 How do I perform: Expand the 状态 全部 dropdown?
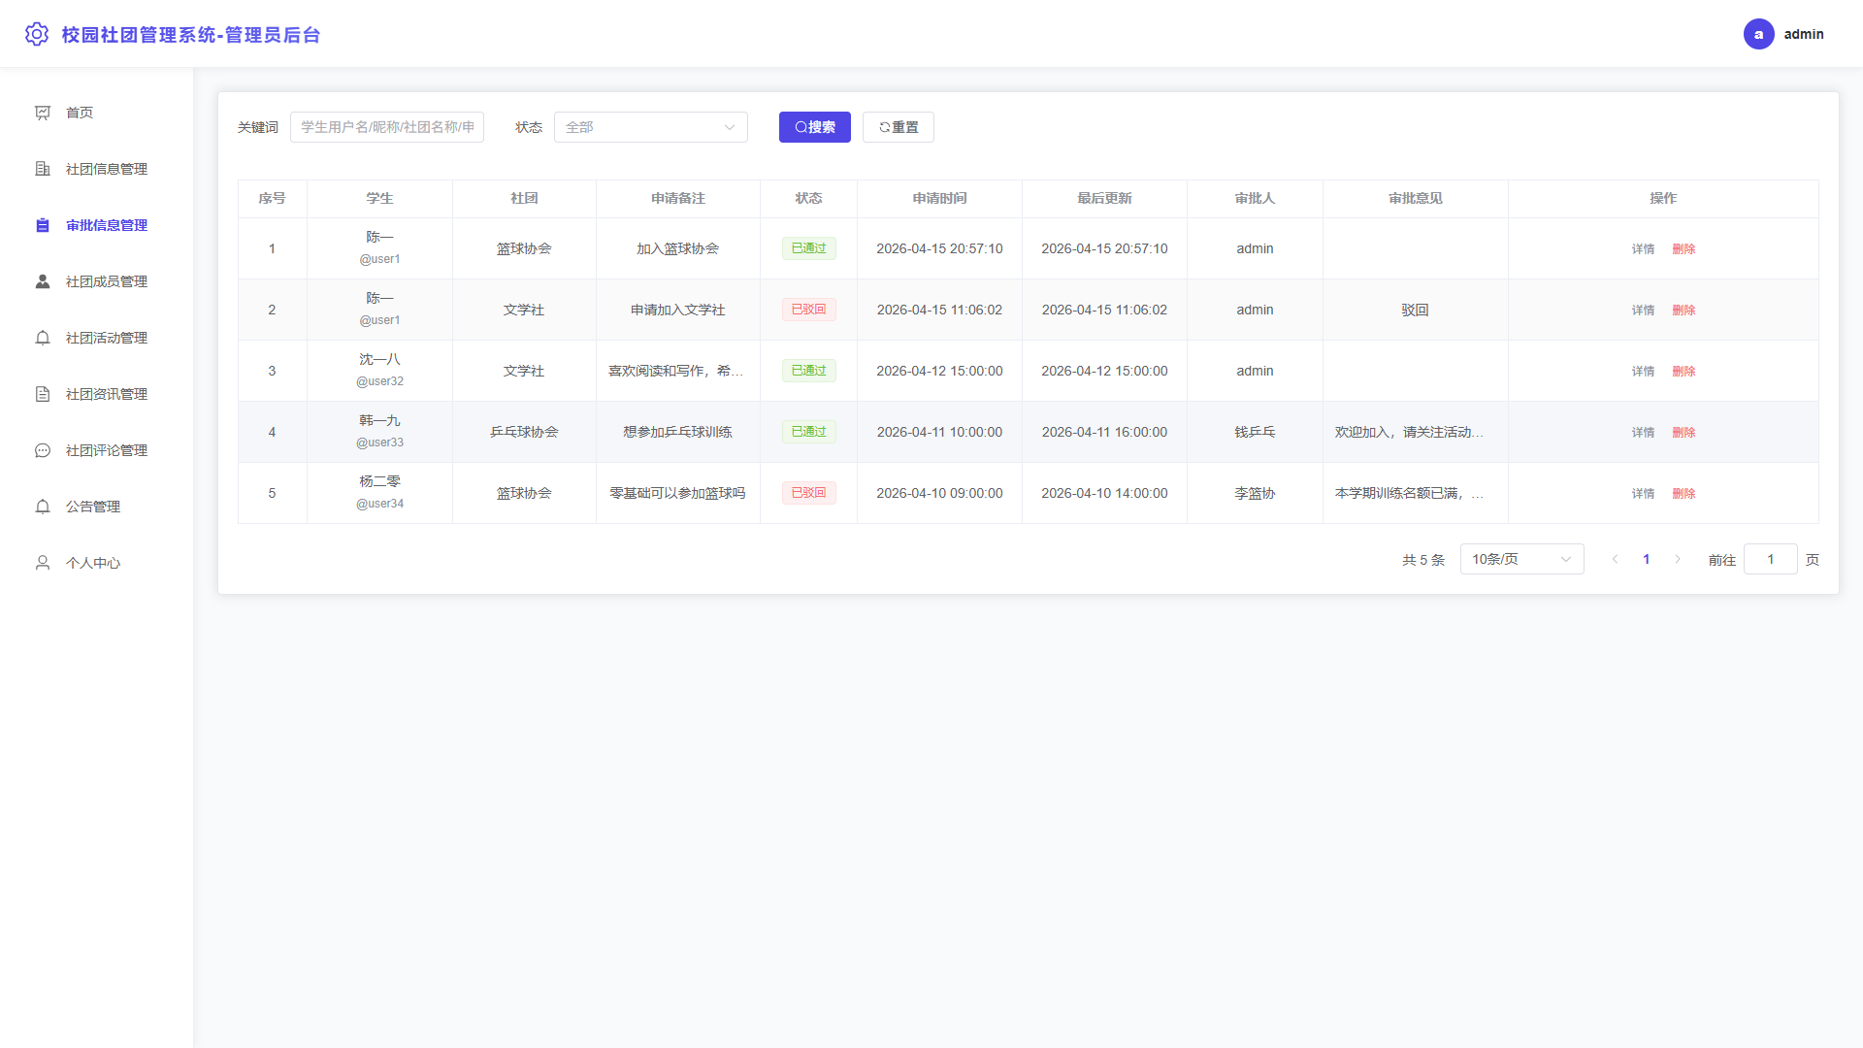click(650, 127)
